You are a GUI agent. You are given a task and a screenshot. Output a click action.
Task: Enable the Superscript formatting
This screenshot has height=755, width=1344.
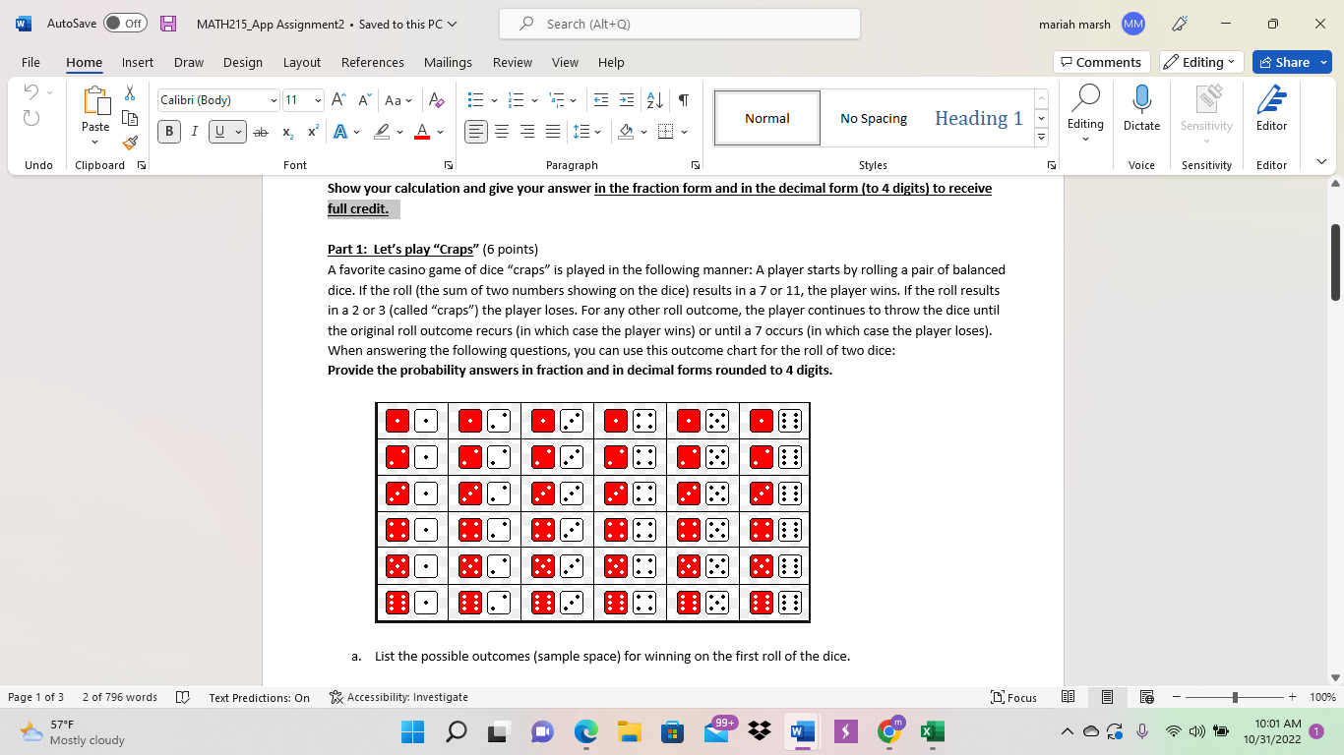point(311,131)
